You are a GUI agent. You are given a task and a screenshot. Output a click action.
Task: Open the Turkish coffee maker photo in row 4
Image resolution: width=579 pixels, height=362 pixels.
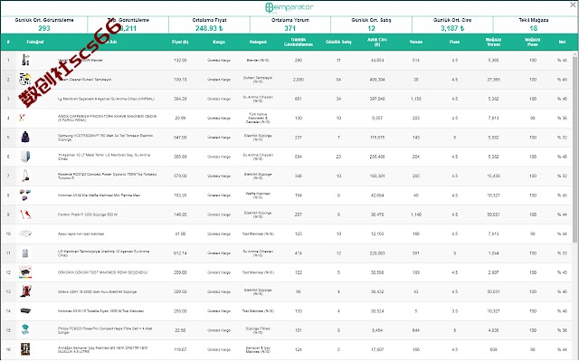tap(22, 118)
